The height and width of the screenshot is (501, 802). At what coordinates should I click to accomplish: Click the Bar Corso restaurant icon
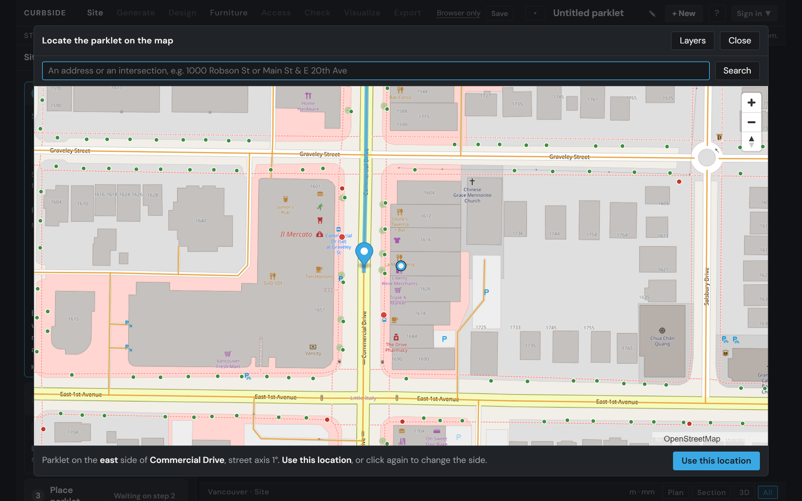click(400, 90)
